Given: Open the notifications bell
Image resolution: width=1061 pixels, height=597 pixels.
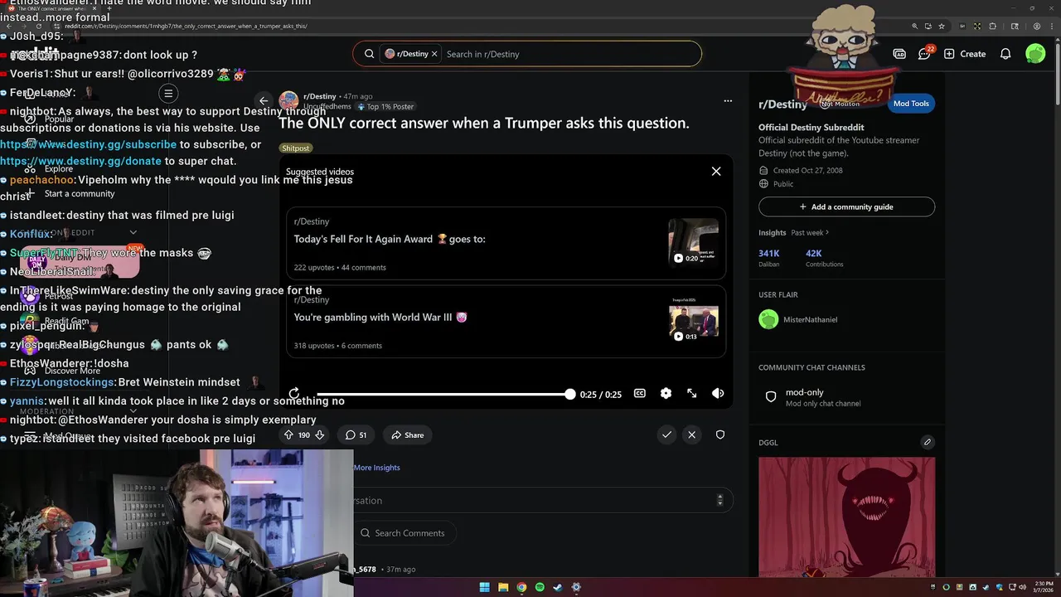Looking at the screenshot, I should [1005, 54].
